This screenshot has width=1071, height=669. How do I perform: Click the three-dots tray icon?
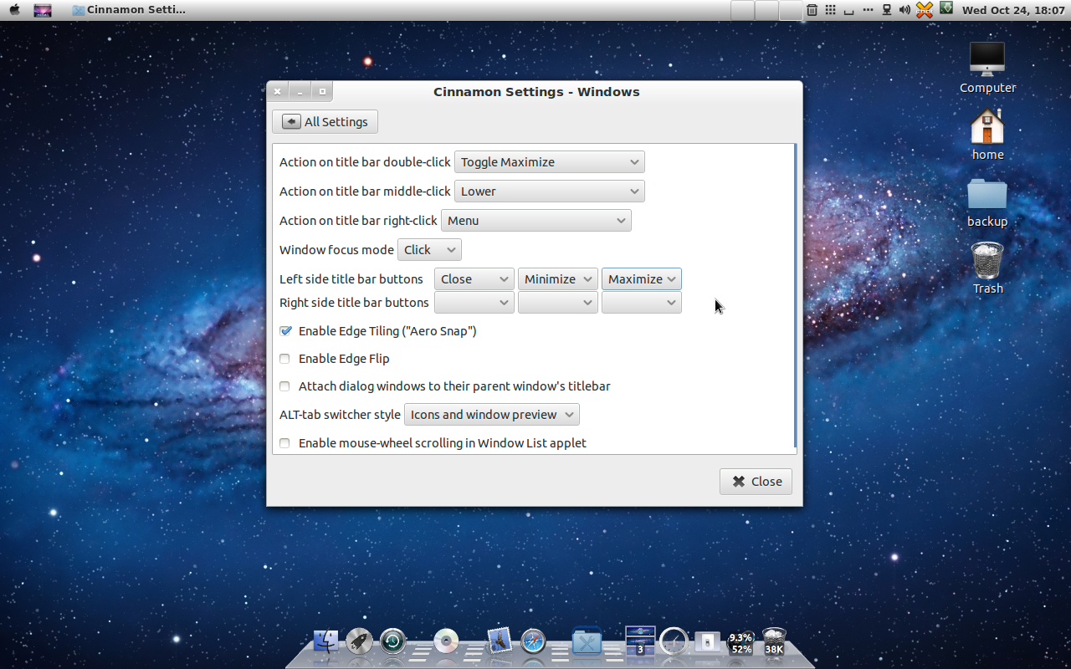[x=867, y=10]
